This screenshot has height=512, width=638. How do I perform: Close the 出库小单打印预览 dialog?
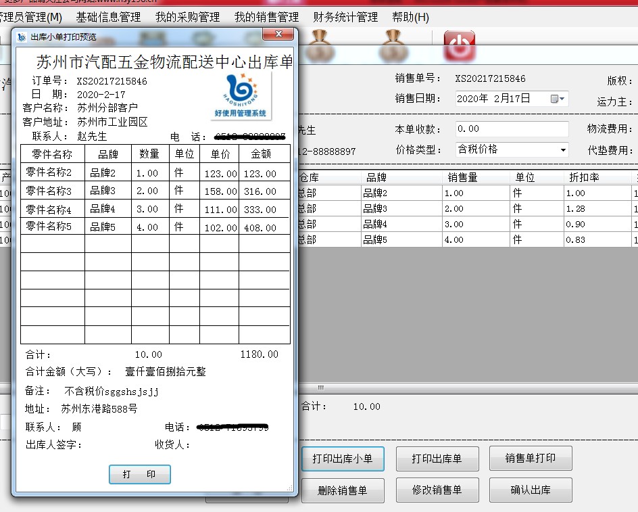click(278, 34)
